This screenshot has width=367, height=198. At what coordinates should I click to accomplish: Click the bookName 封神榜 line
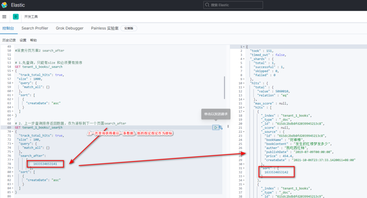pos(285,140)
